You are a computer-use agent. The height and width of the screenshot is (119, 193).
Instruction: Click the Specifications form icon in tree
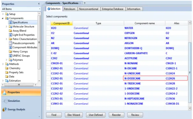pyautogui.click(x=11, y=22)
